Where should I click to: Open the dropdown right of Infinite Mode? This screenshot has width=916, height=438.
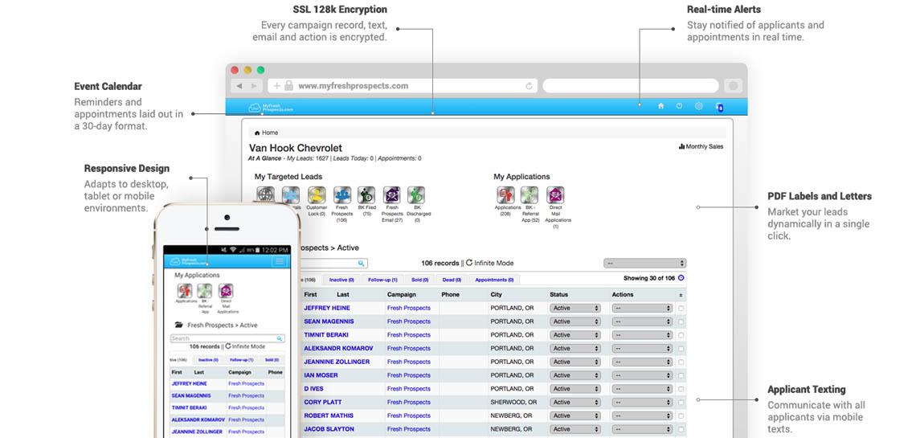pos(644,264)
